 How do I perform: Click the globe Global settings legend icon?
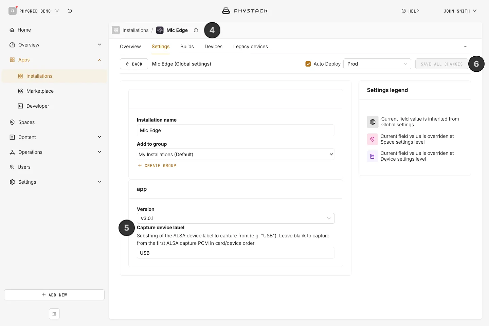[x=373, y=122]
